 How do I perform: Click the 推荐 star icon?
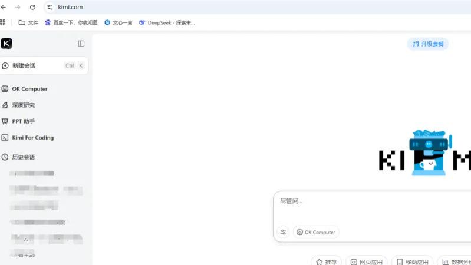click(x=320, y=262)
